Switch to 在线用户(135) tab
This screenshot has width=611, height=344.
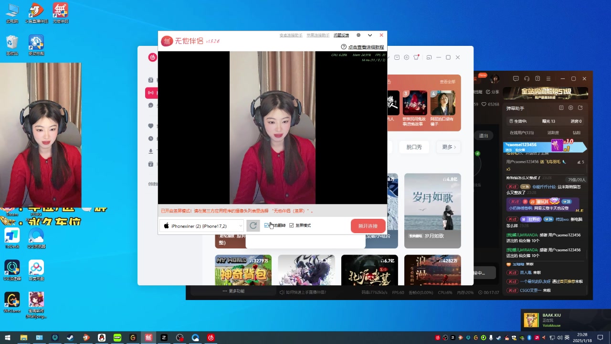point(521,133)
